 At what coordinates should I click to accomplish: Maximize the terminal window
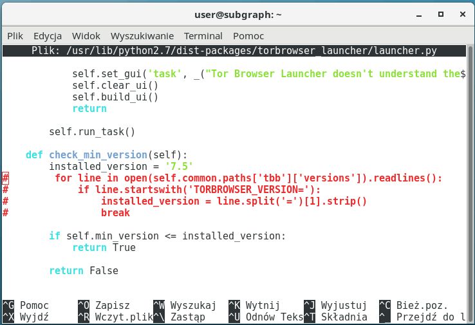441,14
